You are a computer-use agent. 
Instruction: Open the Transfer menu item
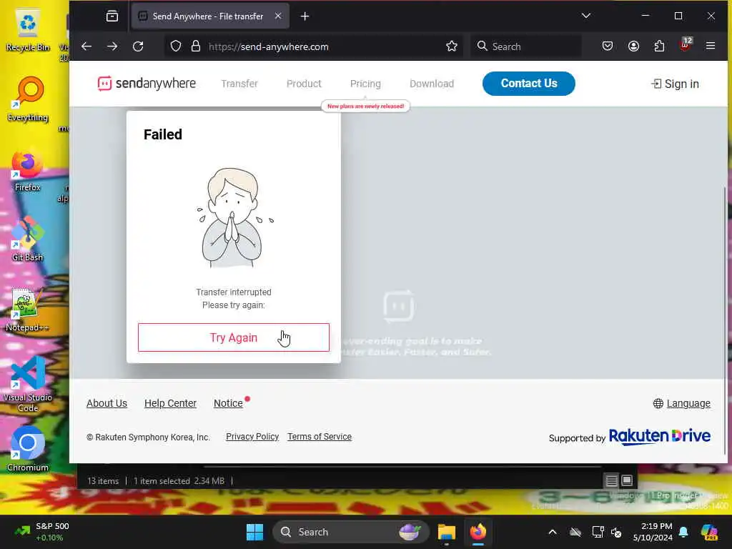239,84
